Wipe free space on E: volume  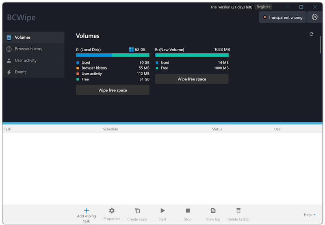coord(192,79)
